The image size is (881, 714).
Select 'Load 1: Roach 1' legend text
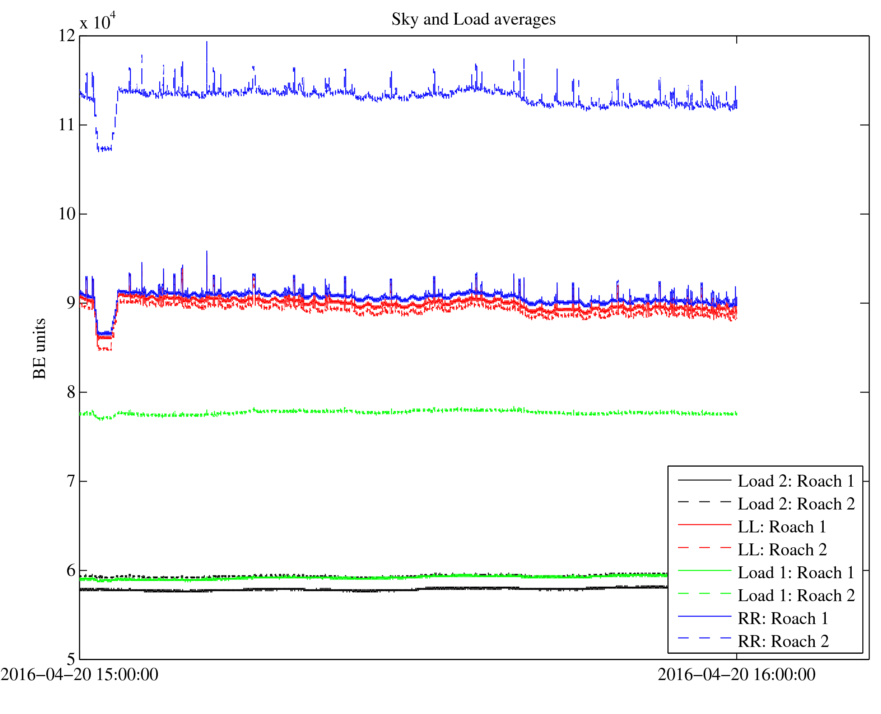796,573
